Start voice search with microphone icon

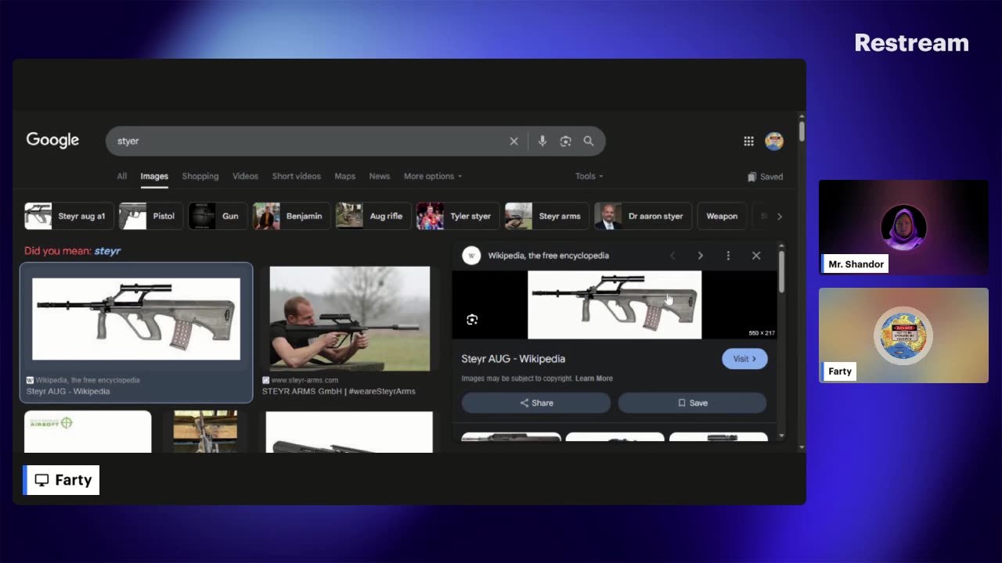(542, 142)
